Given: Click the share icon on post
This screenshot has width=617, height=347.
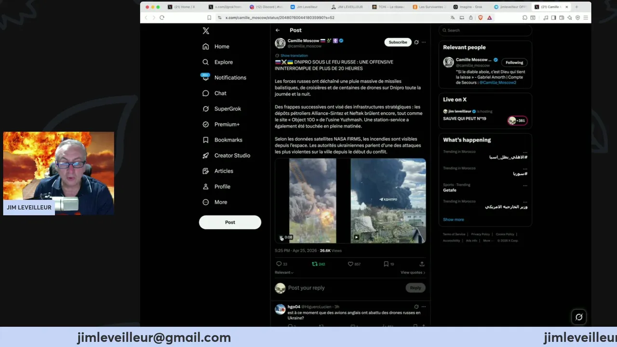Looking at the screenshot, I should [422, 264].
